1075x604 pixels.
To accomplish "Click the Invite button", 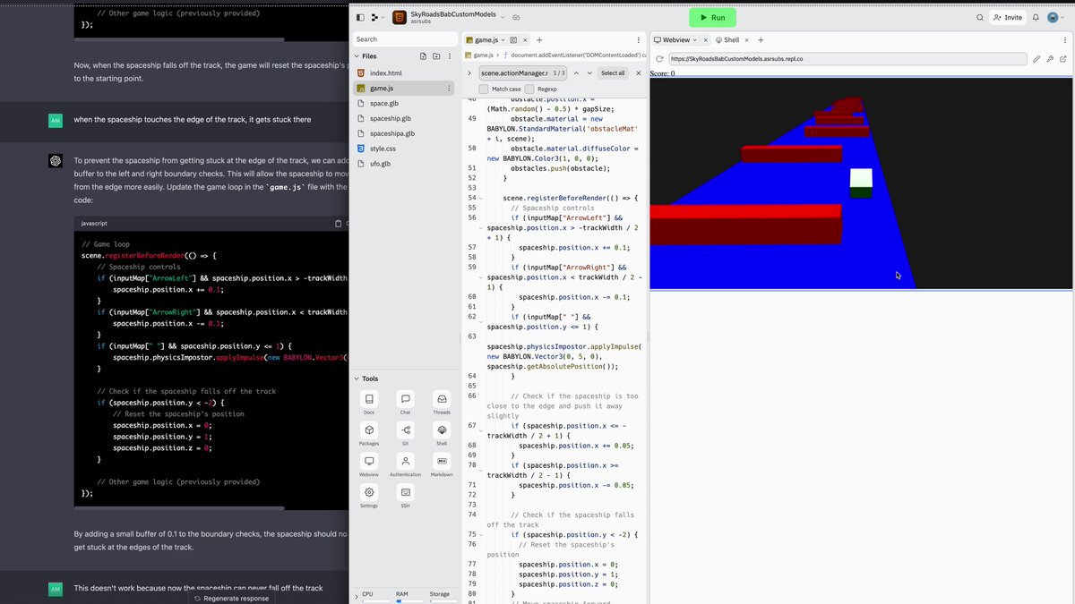I will click(1008, 17).
